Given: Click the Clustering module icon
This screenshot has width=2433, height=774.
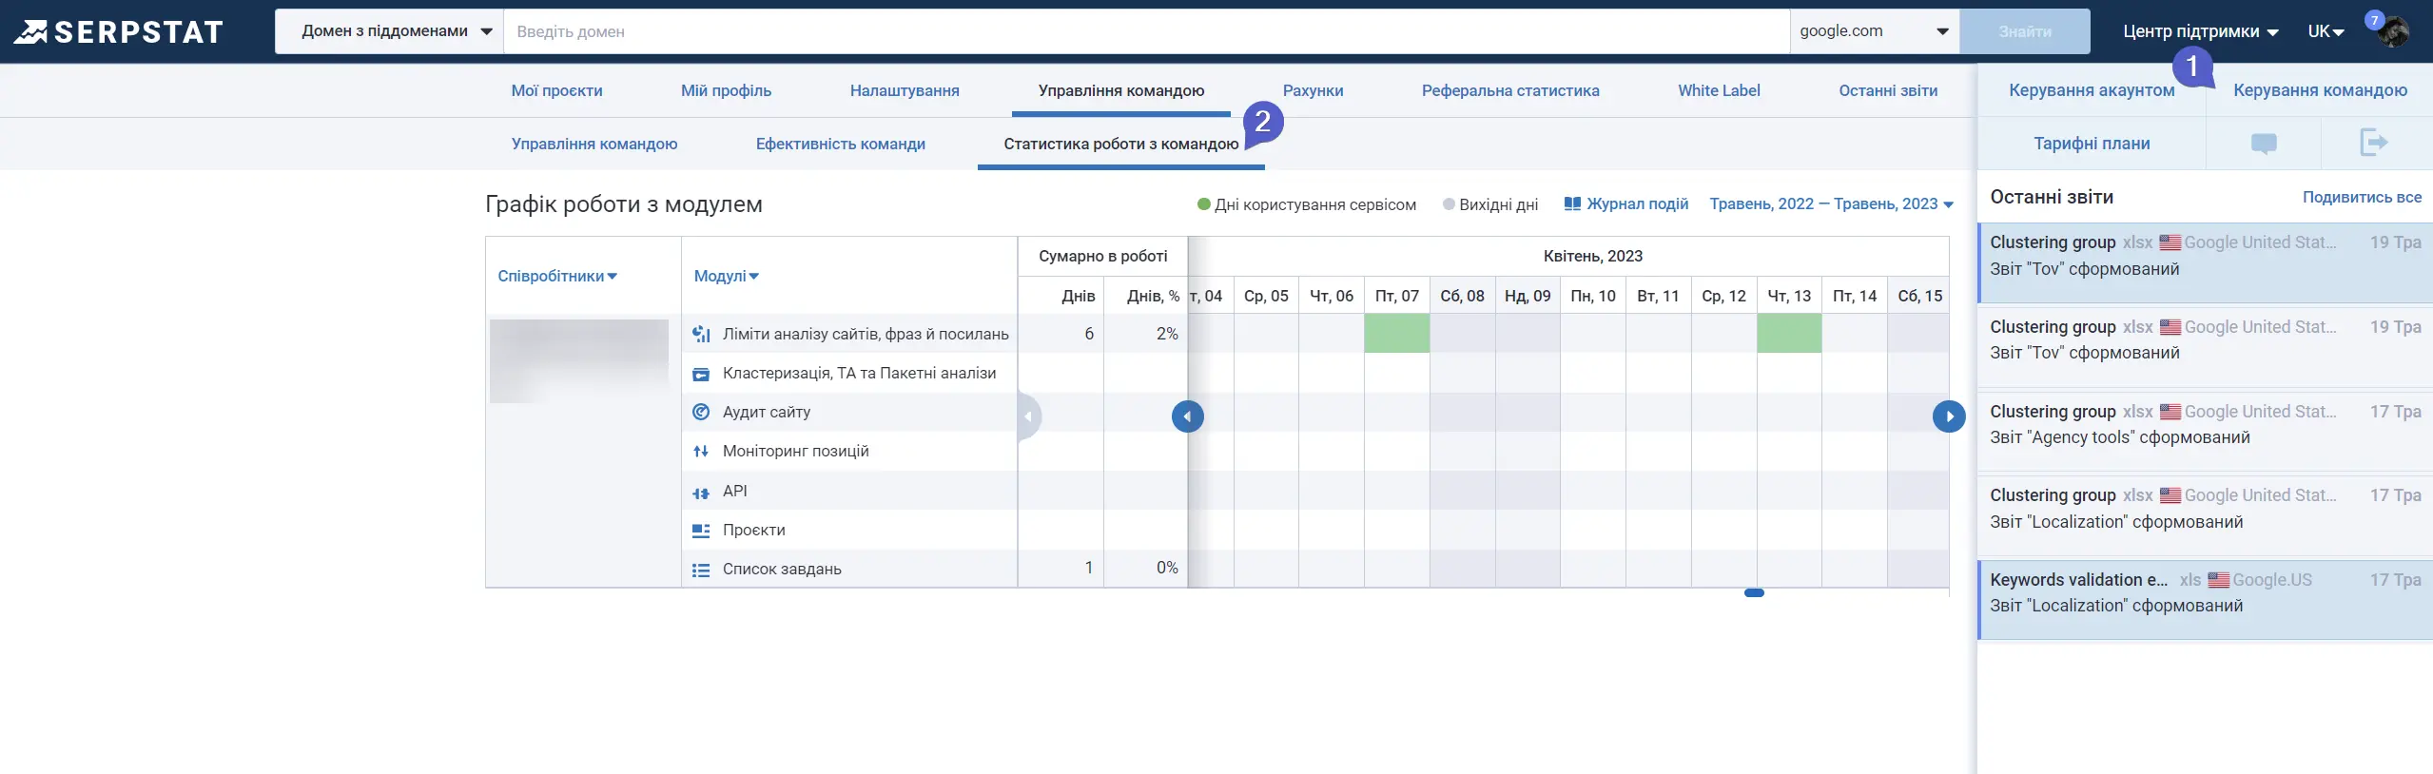Looking at the screenshot, I should pyautogui.click(x=701, y=374).
